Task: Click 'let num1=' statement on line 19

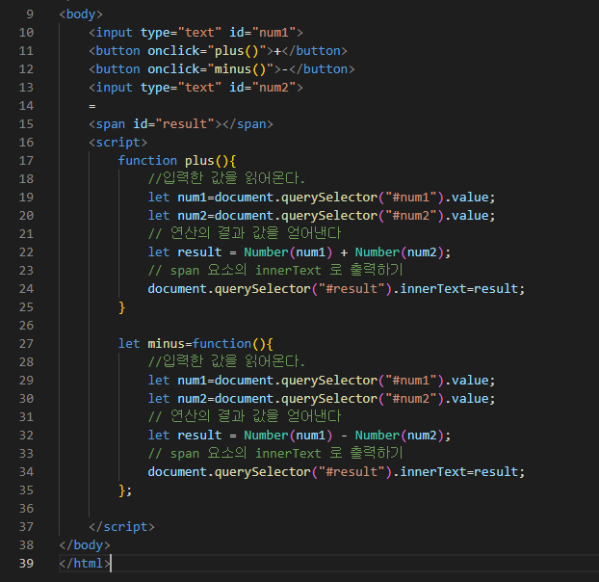Action: [322, 198]
